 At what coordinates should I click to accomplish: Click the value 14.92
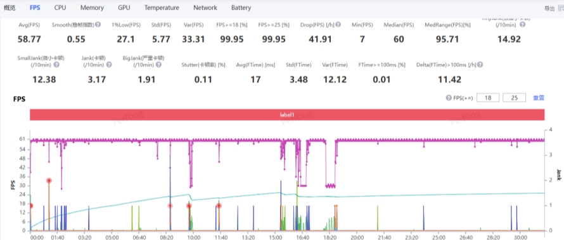pos(509,39)
